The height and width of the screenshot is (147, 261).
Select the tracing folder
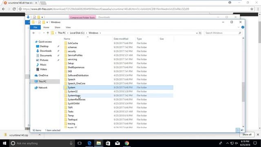point(71,124)
